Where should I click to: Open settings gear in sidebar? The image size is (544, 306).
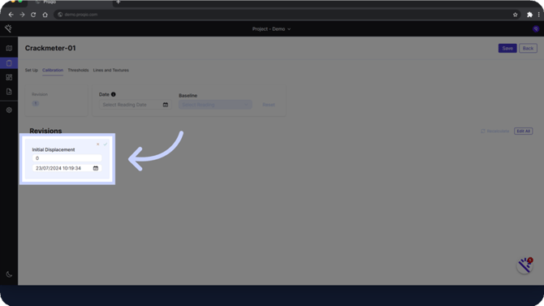click(x=9, y=110)
